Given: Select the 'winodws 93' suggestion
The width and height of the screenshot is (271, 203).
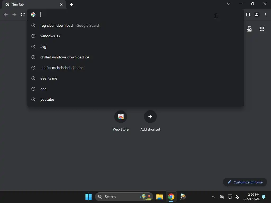Looking at the screenshot, I should pos(135,36).
